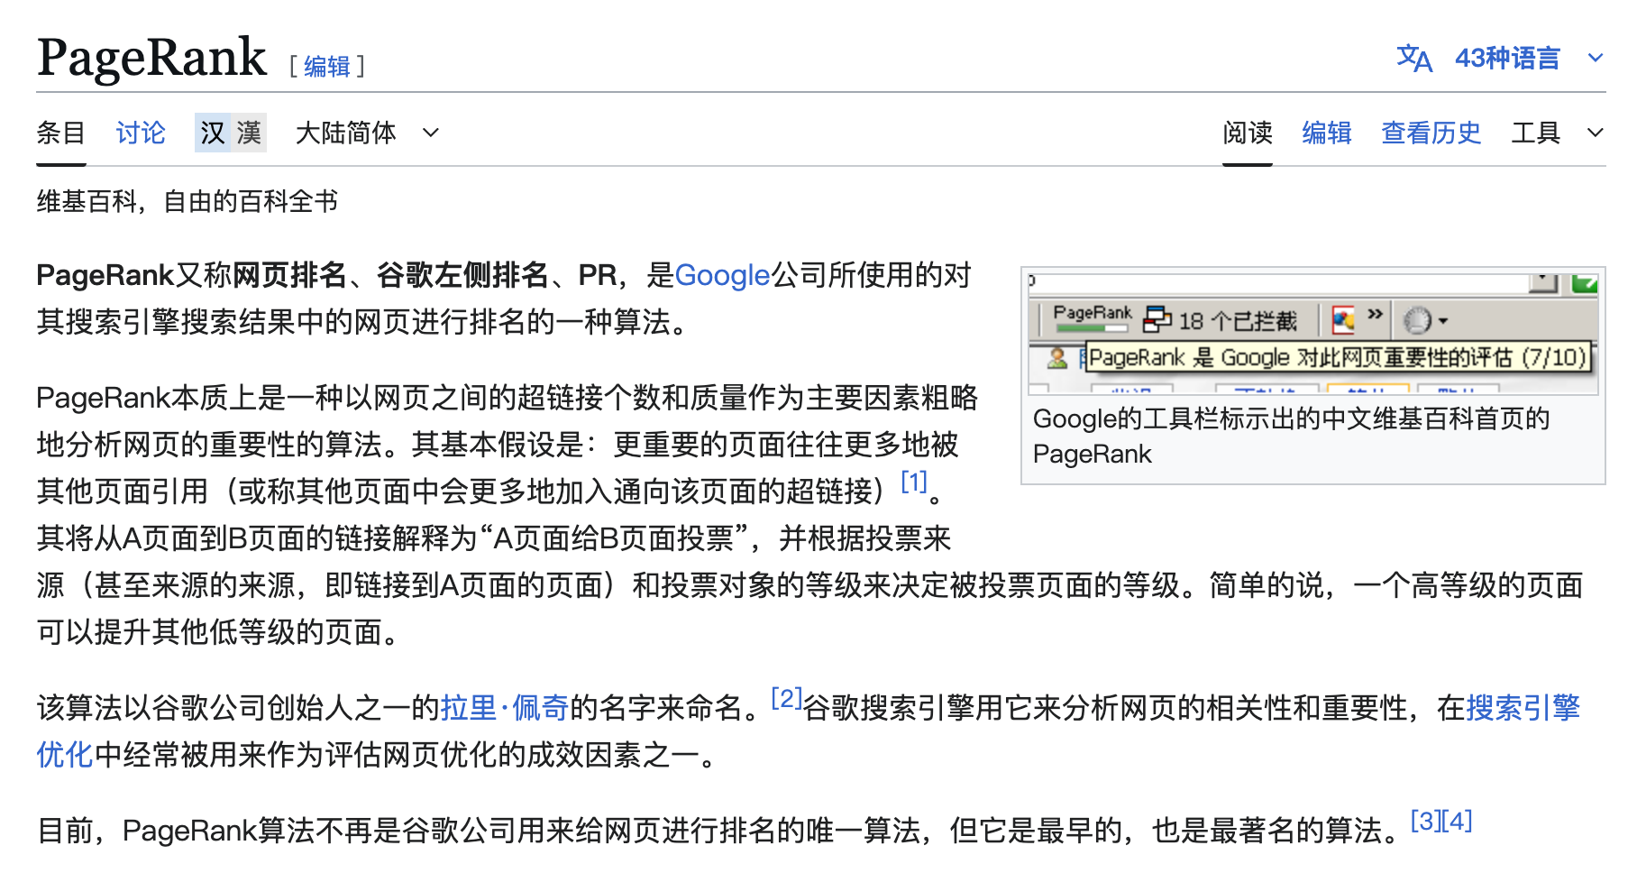Click the bold term 谷歌左侧排名
Viewport: 1637px width, 873px height.
[x=463, y=275]
